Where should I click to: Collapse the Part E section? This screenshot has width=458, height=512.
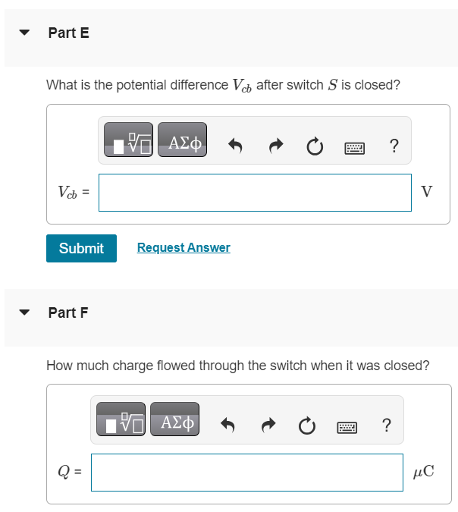click(24, 33)
